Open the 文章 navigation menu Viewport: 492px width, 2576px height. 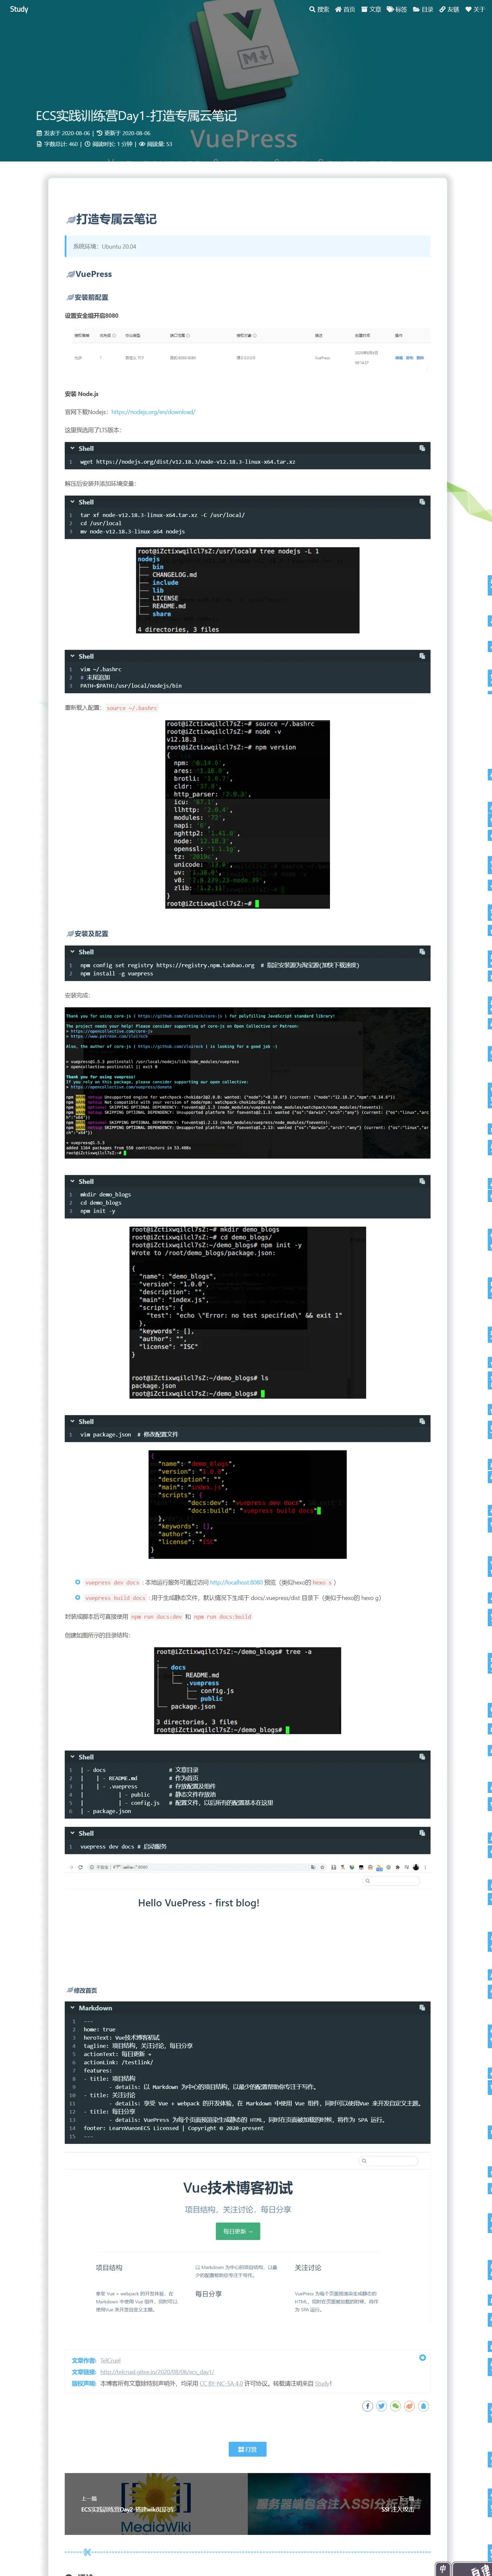tap(371, 9)
